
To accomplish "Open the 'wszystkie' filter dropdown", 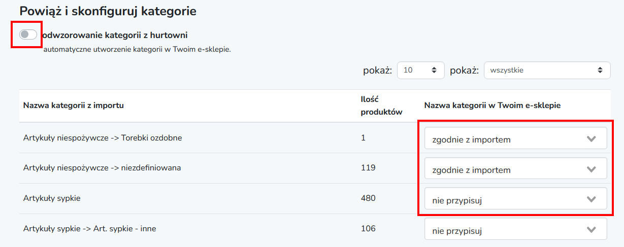I will click(x=547, y=70).
